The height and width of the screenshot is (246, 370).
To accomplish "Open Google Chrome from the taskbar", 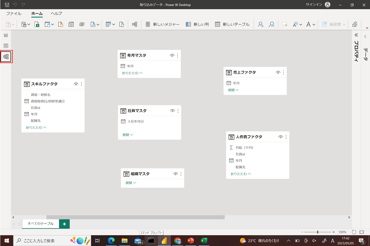I will (178, 241).
